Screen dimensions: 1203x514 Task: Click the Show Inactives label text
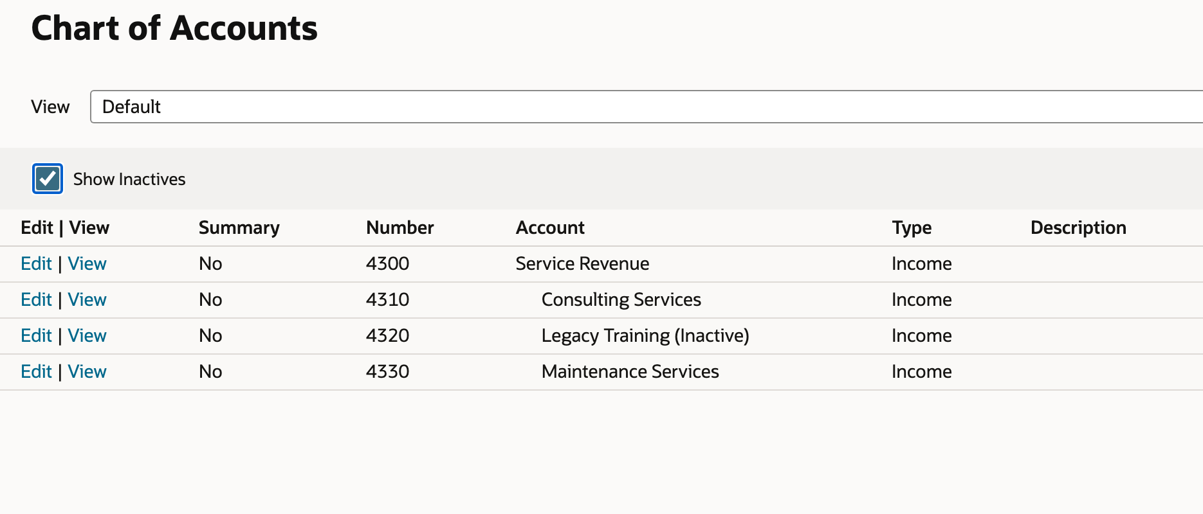[x=129, y=179]
